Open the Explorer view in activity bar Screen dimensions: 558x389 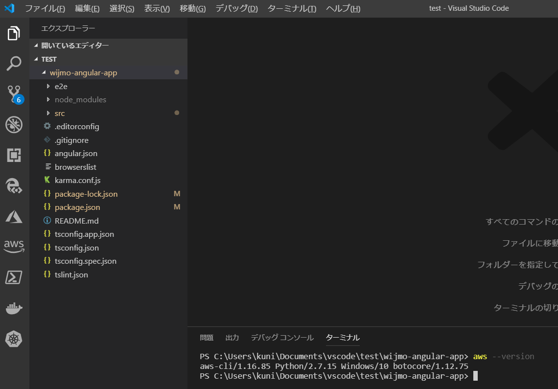[x=14, y=33]
